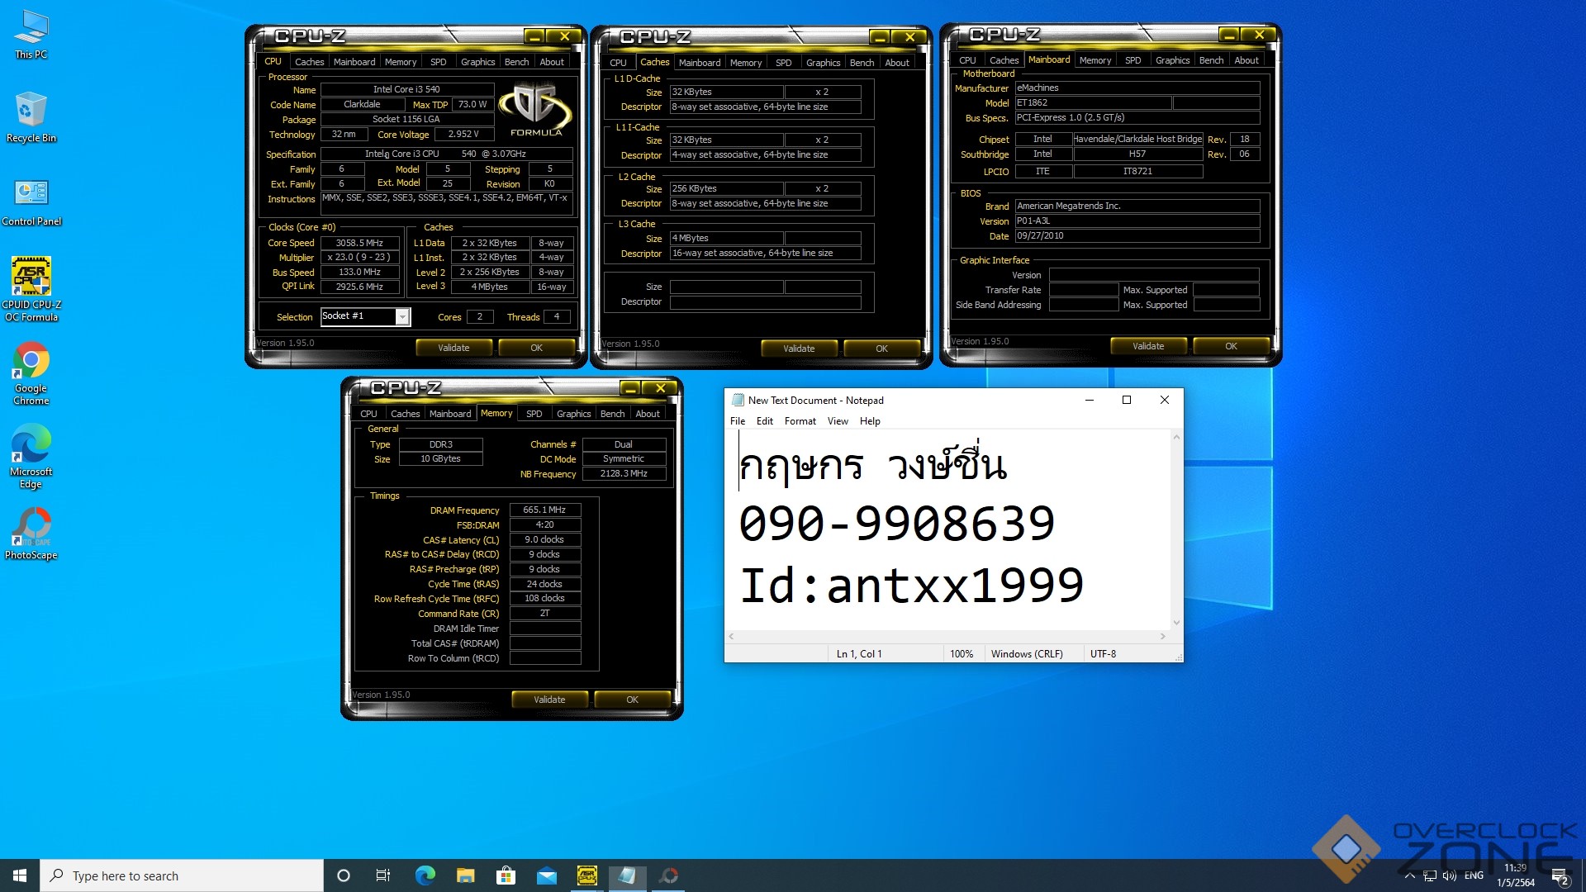Viewport: 1586px width, 892px height.
Task: Switch to SPD tab in Memory window
Action: click(x=534, y=414)
